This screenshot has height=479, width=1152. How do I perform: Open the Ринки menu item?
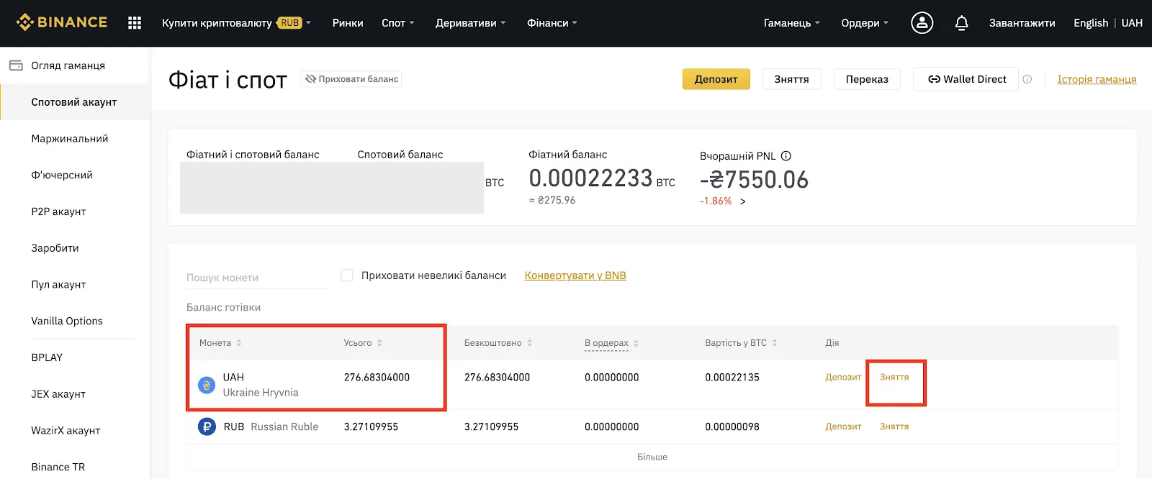[x=348, y=23]
